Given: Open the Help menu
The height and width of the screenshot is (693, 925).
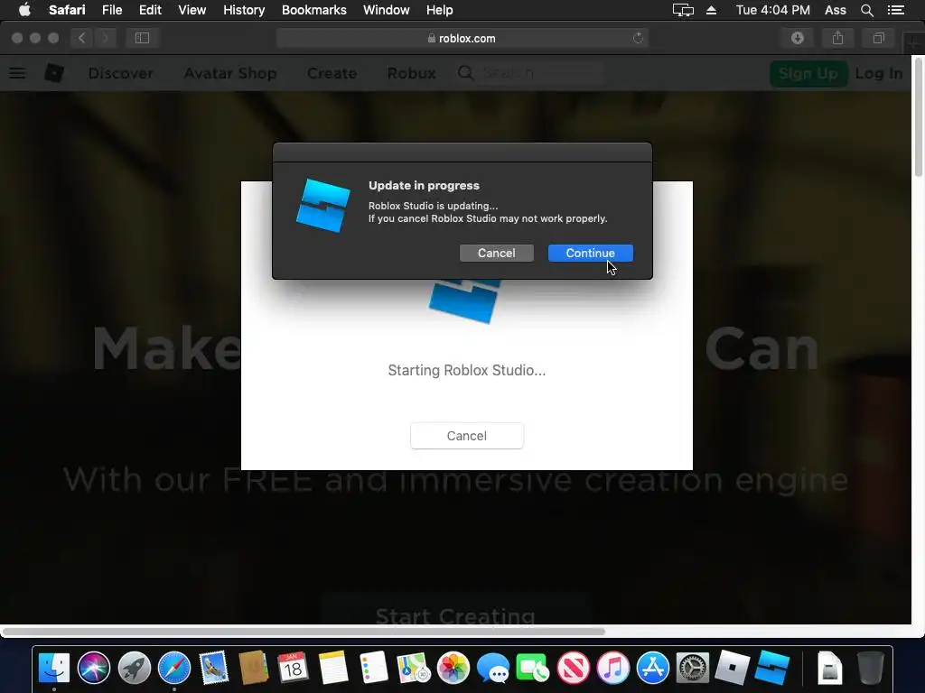Looking at the screenshot, I should point(440,10).
